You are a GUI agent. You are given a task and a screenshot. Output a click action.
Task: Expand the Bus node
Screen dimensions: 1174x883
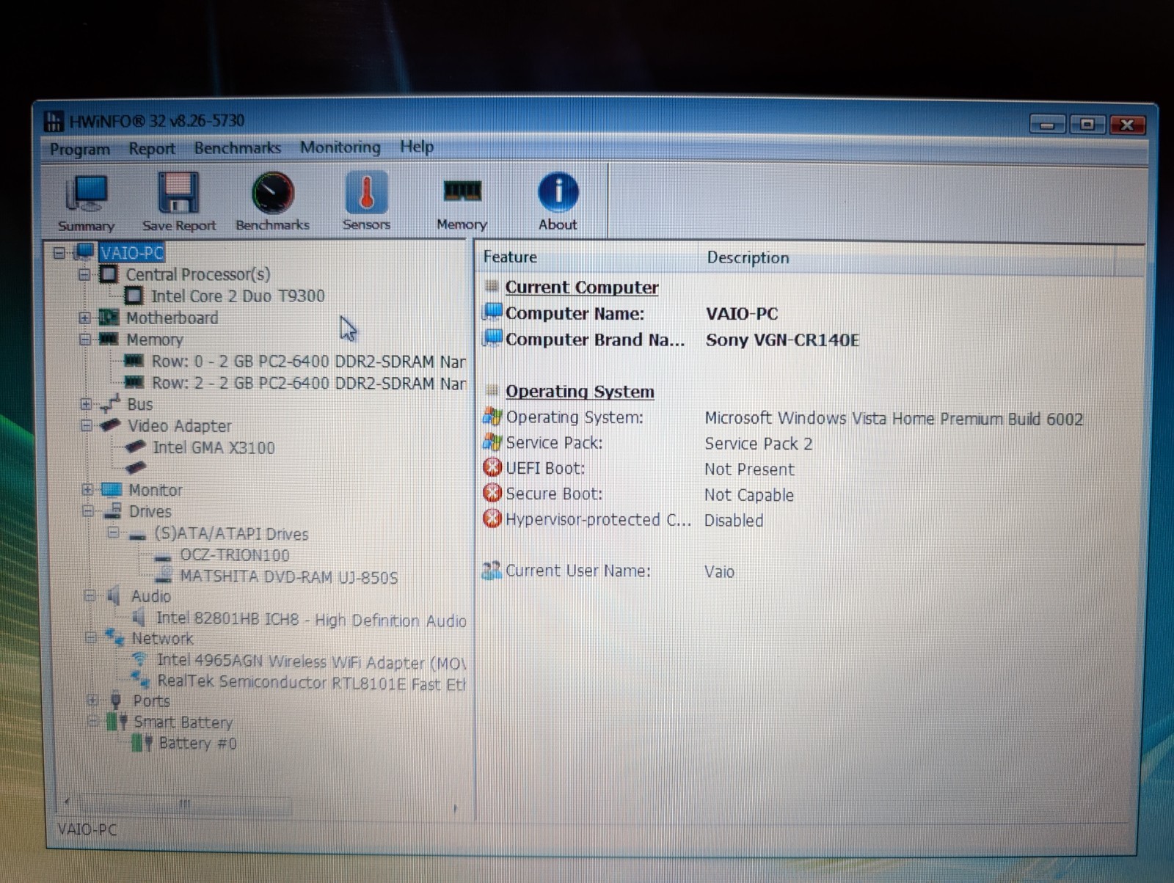pos(86,403)
